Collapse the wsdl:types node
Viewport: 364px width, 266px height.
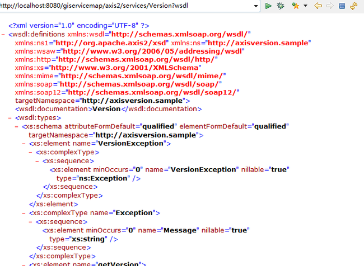tap(10, 118)
